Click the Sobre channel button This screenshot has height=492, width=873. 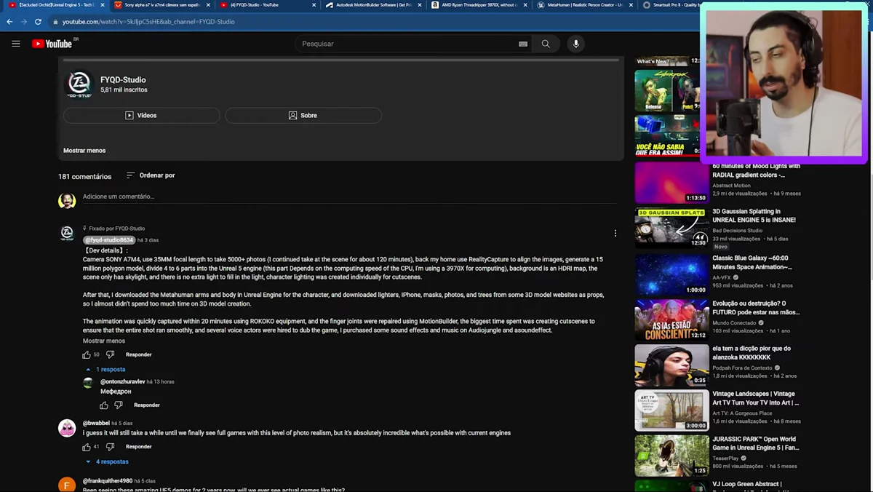point(303,115)
